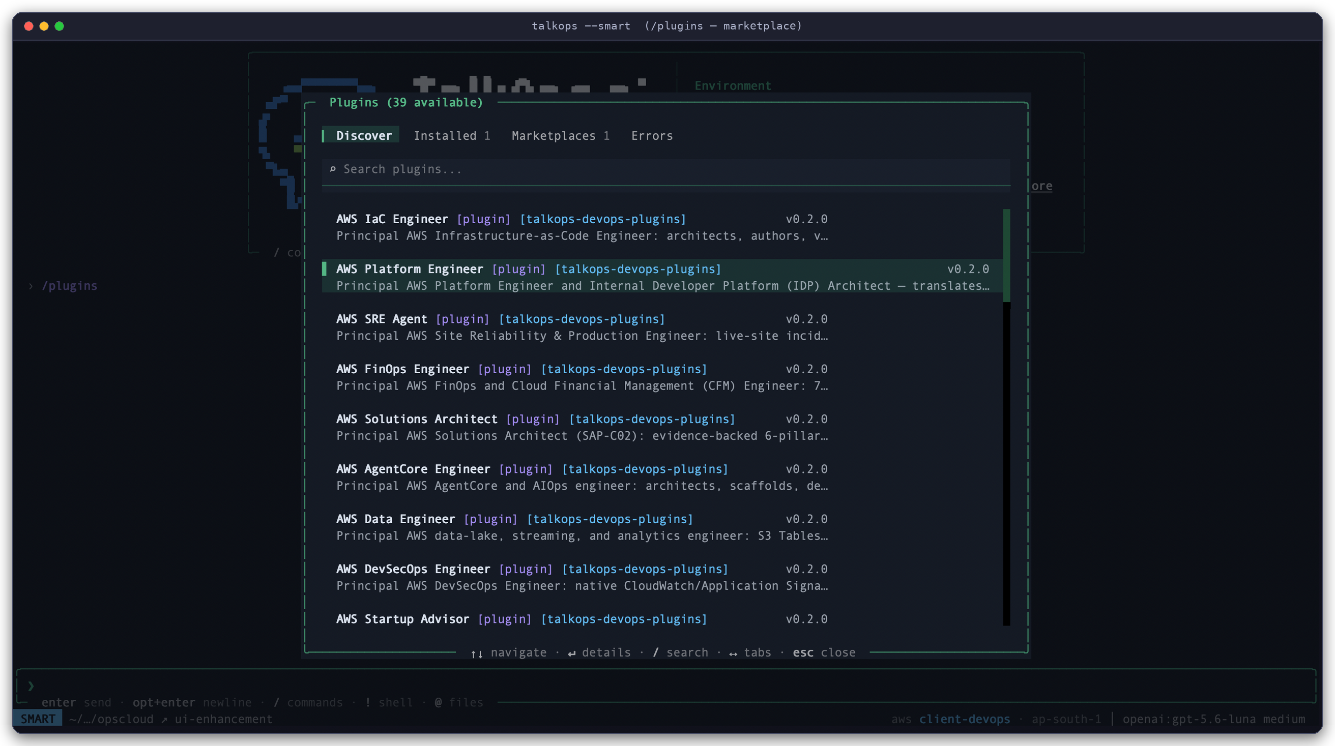Click the [plugin] tag on FinOps Engineer

(x=504, y=369)
